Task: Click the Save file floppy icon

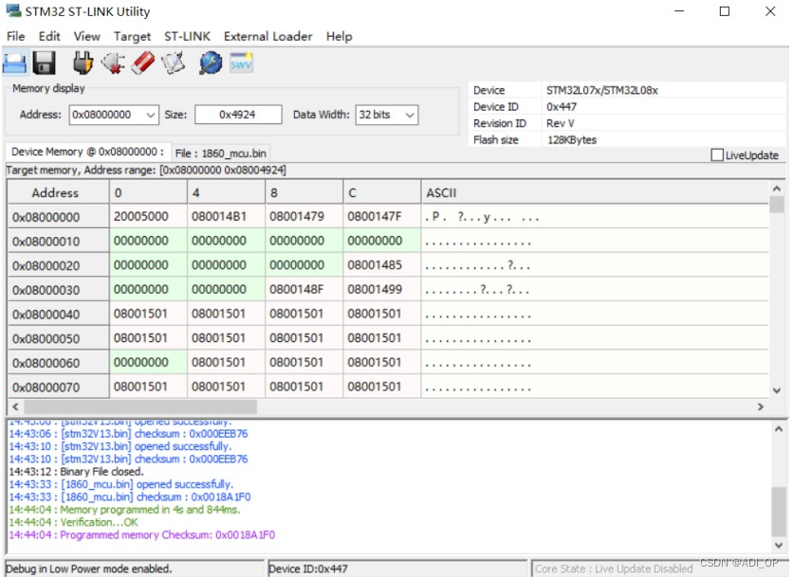Action: [44, 63]
